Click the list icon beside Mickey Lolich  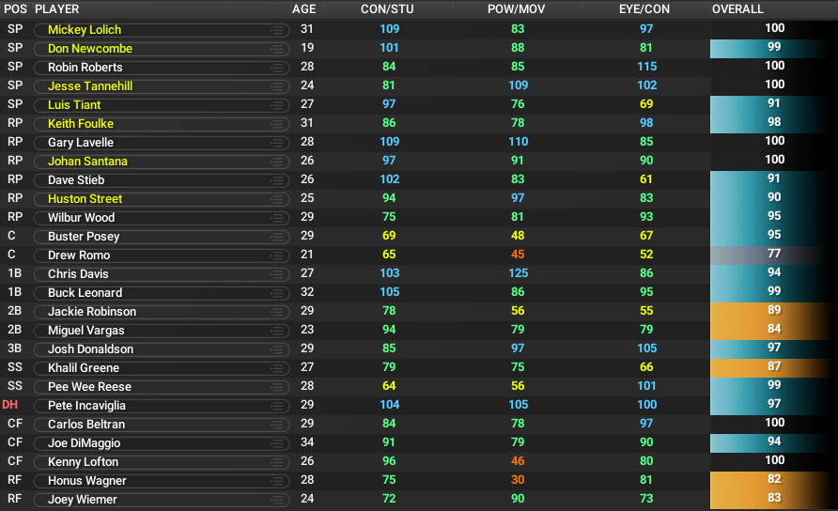pyautogui.click(x=277, y=30)
